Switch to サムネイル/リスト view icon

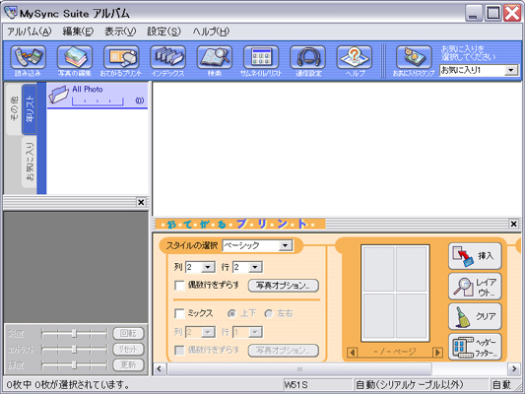(261, 57)
